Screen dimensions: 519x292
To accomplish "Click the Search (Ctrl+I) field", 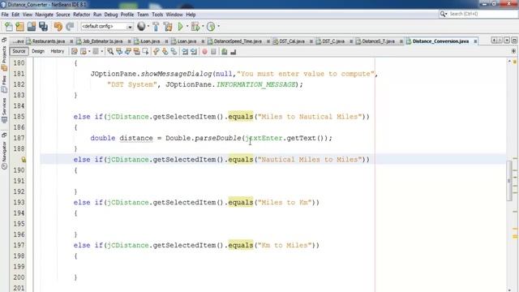I will click(478, 14).
